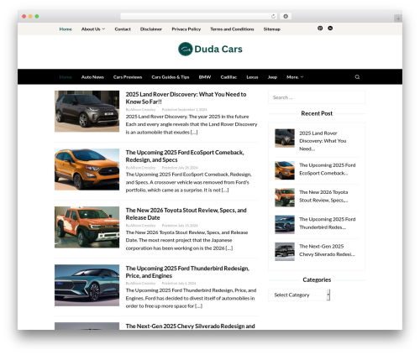Open the Select Category dropdown
This screenshot has width=420, height=355.
[x=299, y=295]
